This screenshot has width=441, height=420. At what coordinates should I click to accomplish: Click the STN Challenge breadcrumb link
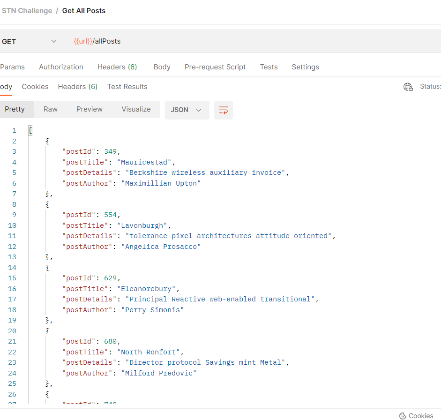click(x=27, y=11)
